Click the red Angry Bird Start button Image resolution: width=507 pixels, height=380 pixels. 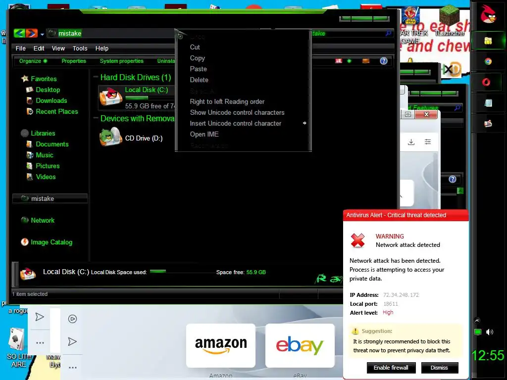488,14
